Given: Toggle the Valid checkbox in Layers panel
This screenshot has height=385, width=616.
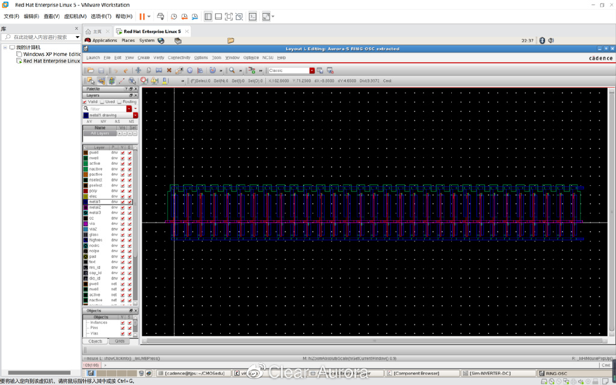Looking at the screenshot, I should (84, 102).
